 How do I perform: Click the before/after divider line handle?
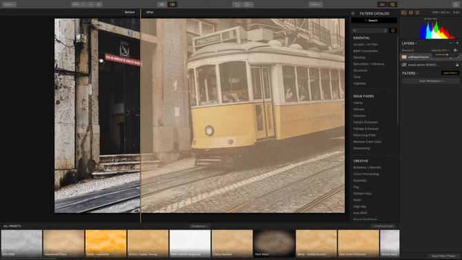point(141,116)
